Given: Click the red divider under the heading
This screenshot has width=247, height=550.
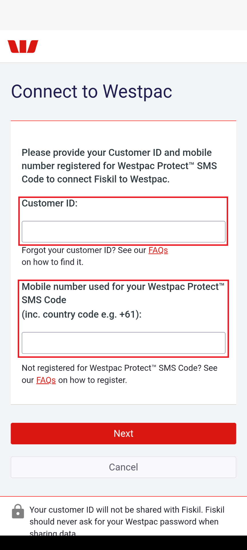Looking at the screenshot, I should click(x=124, y=121).
